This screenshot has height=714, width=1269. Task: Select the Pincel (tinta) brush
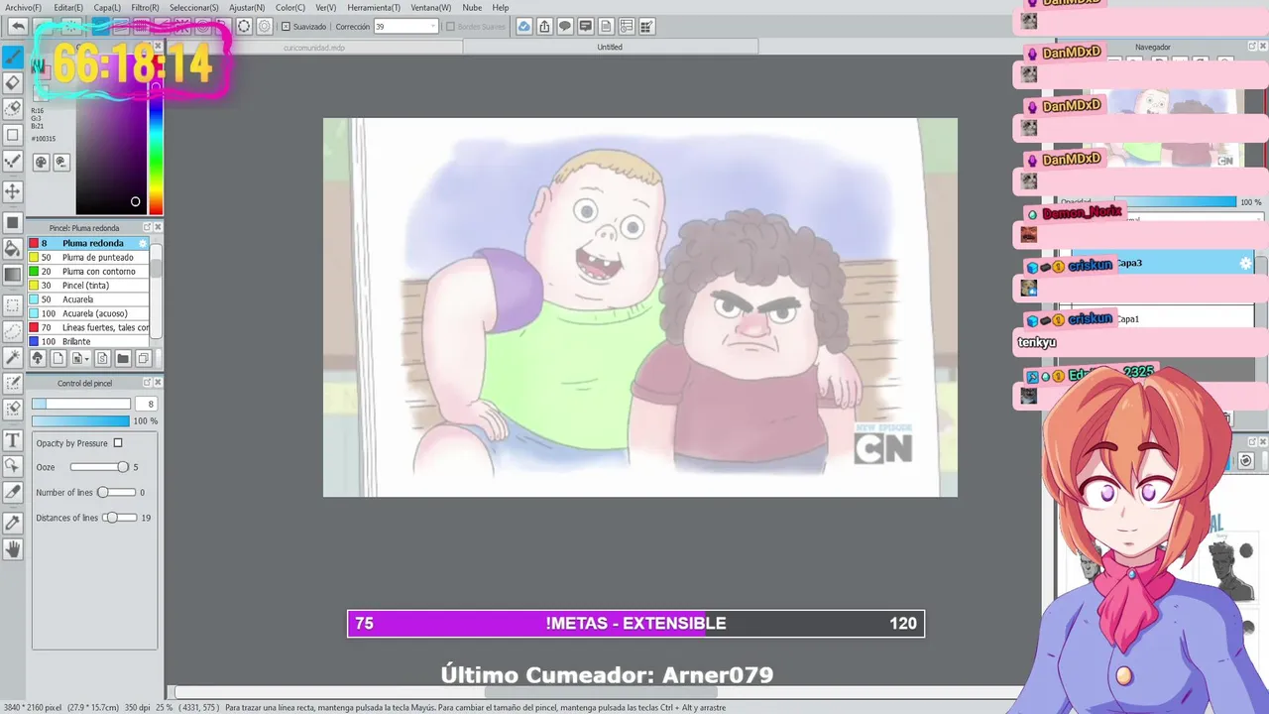pyautogui.click(x=88, y=285)
